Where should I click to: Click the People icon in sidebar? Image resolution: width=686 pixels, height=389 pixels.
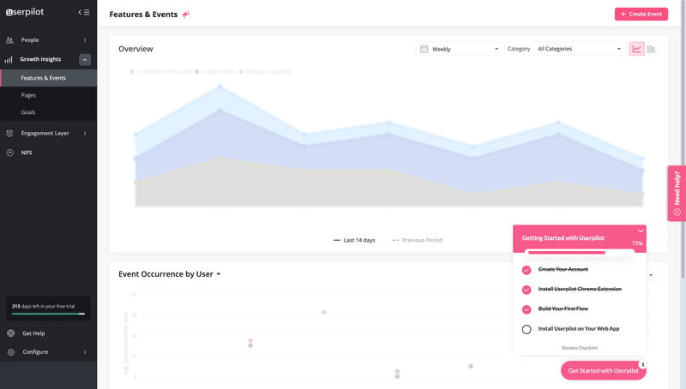pos(9,39)
